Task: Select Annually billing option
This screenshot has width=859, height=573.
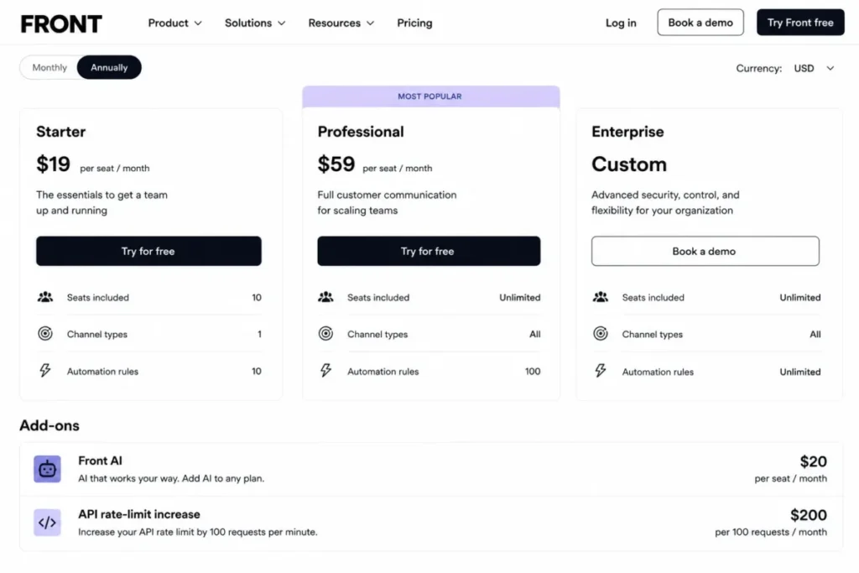Action: point(109,67)
